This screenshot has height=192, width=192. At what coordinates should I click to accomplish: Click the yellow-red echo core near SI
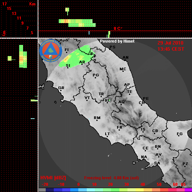[x=66, y=59]
